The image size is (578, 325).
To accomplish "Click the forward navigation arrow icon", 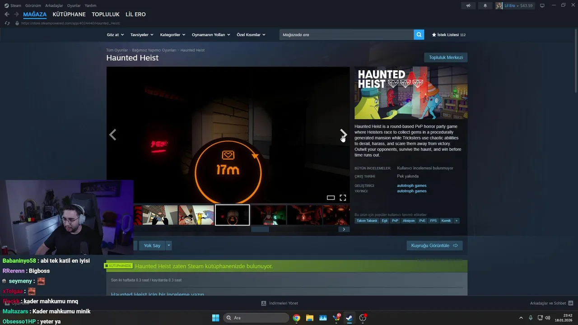I will [x=16, y=14].
